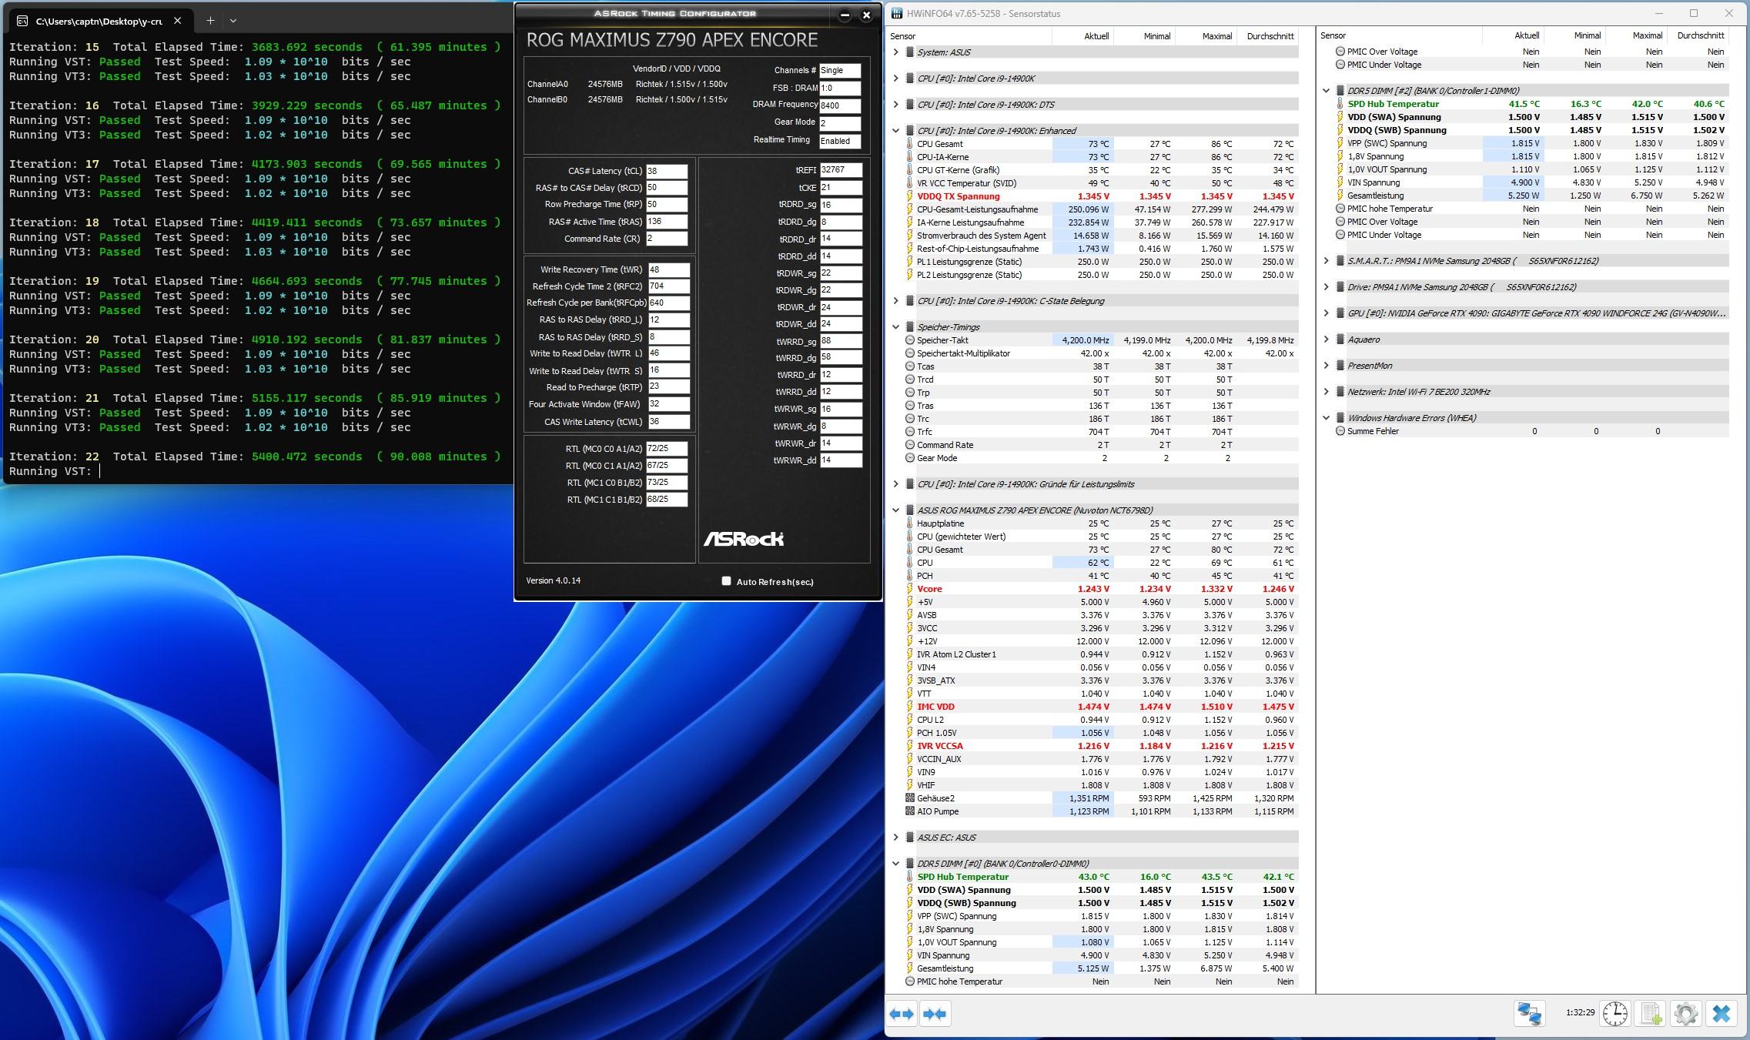
Task: Expand Netzwerk Intel Wi-Fi 7 group
Action: point(1326,392)
